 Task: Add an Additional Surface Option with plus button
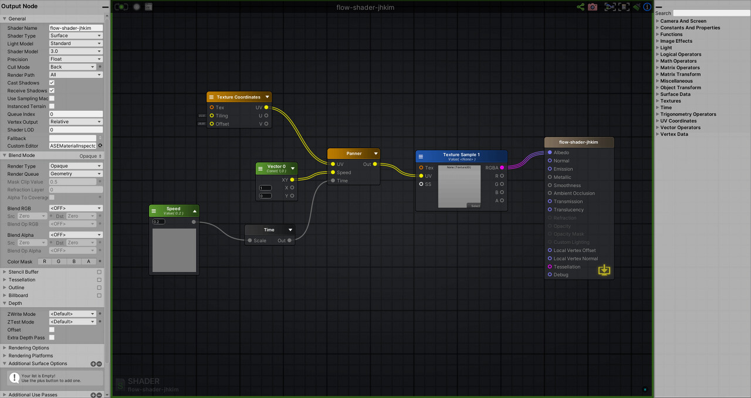pyautogui.click(x=93, y=363)
